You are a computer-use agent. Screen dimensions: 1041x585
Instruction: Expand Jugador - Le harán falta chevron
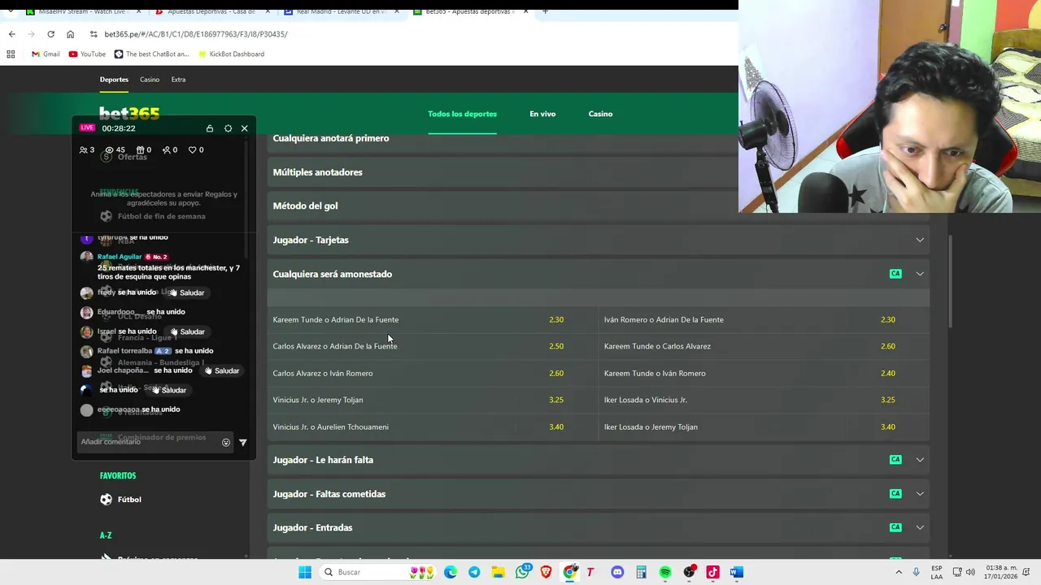[920, 460]
